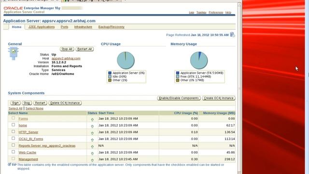Click the Status column header
309x174 pixels.
92,113
